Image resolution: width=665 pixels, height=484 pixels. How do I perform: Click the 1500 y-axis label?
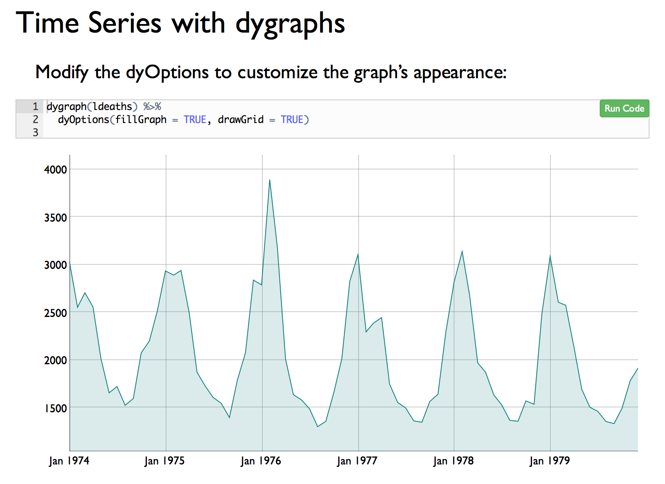click(x=55, y=408)
